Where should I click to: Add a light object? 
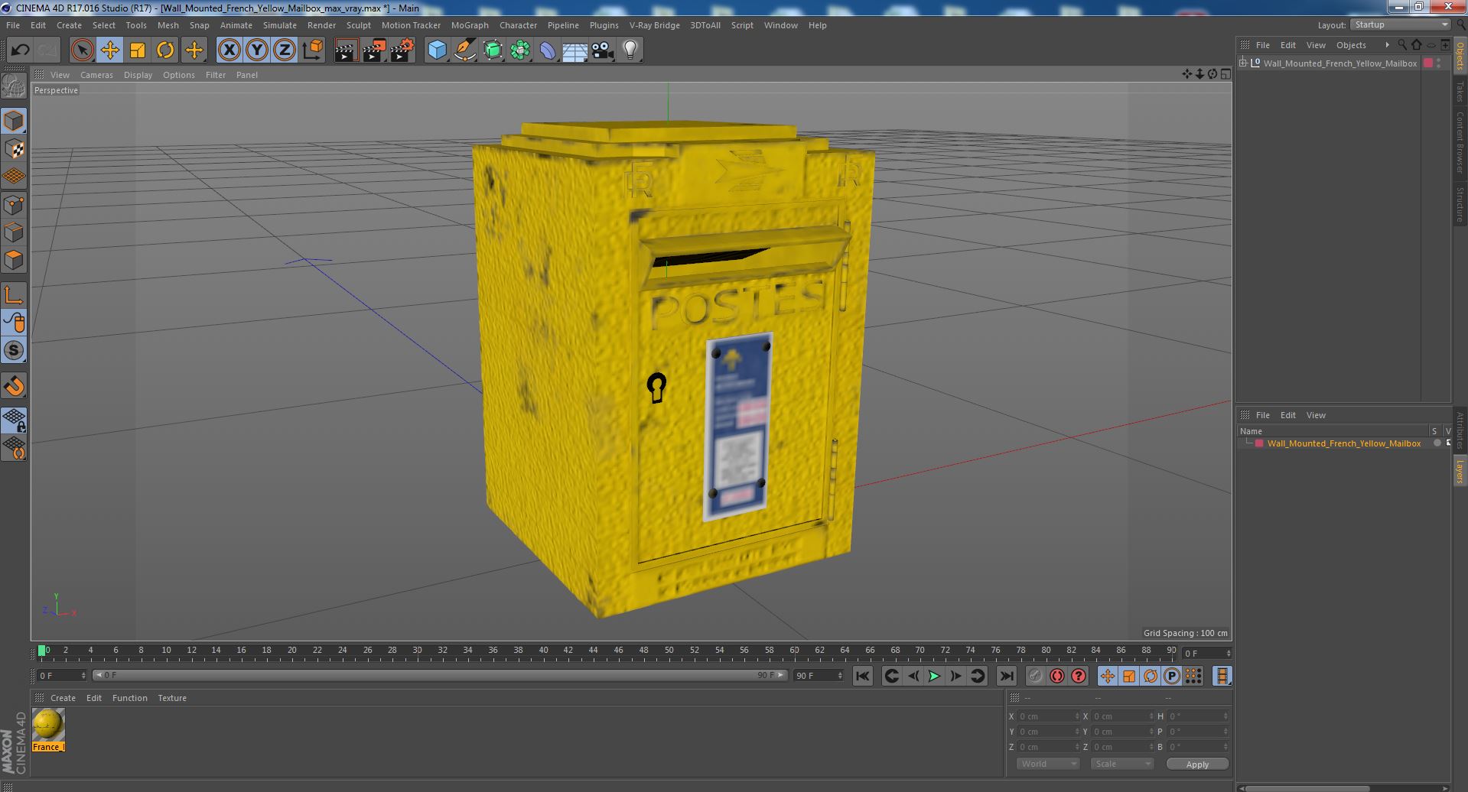click(x=630, y=50)
